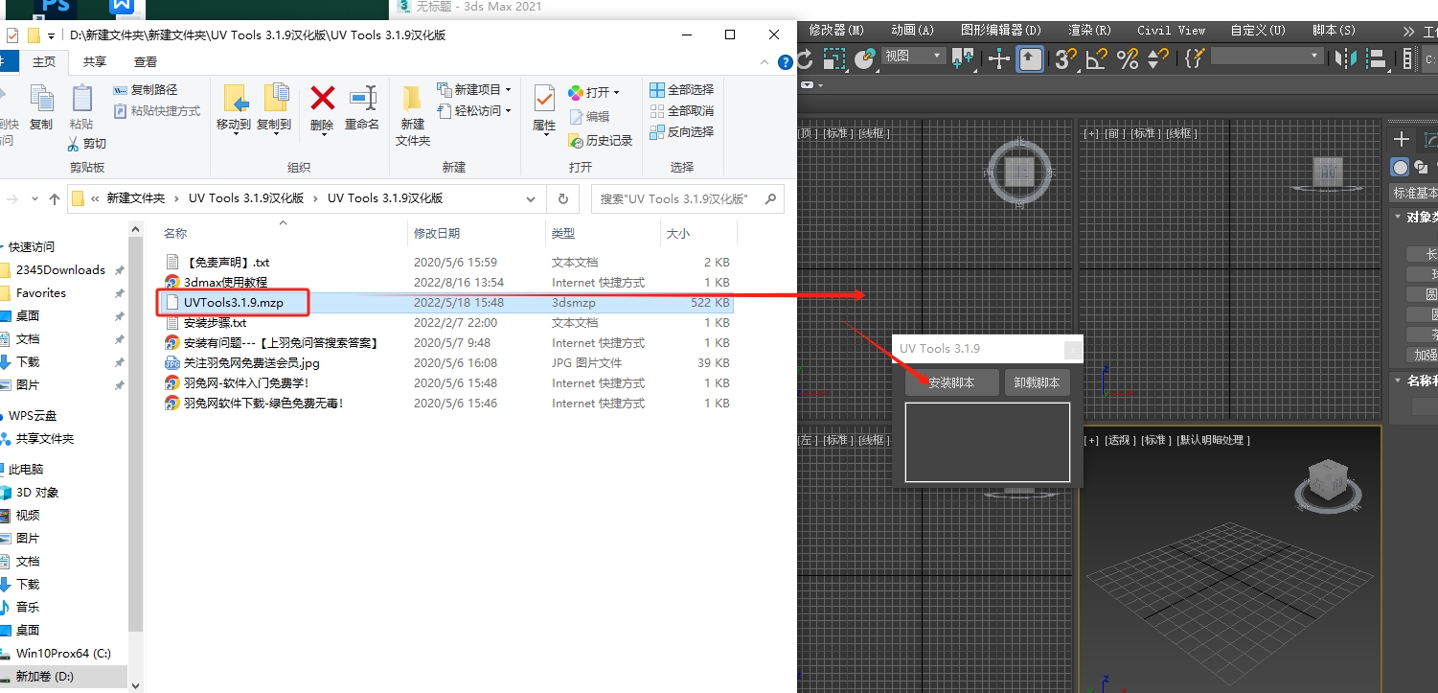The height and width of the screenshot is (693, 1438).
Task: Click the Cut scissors icon
Action: pos(73,144)
